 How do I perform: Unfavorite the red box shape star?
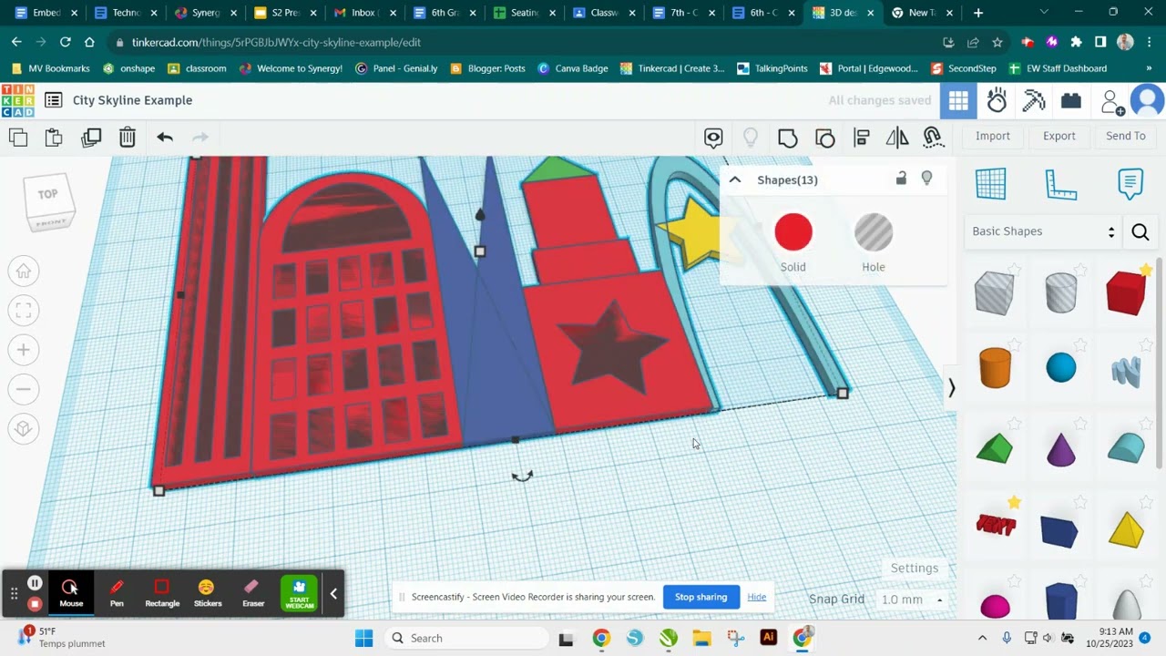tap(1146, 271)
